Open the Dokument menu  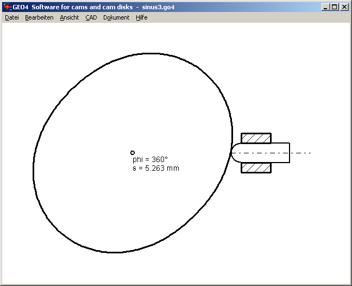[x=116, y=17]
